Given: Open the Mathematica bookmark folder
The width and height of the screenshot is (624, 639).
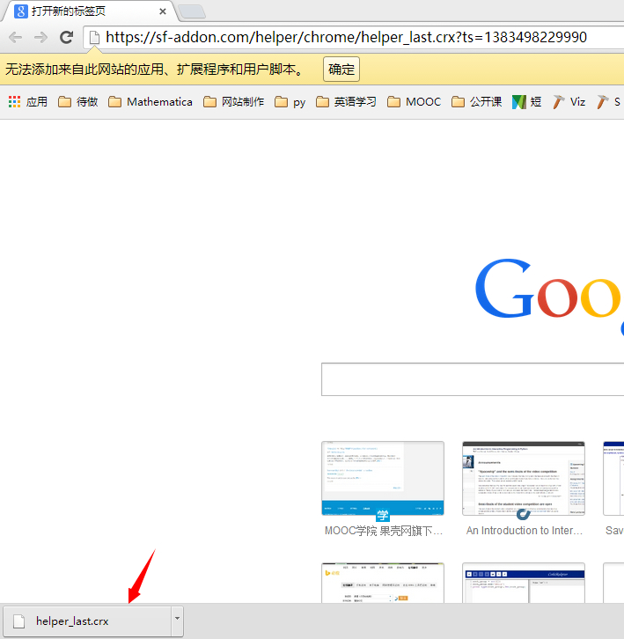Looking at the screenshot, I should point(150,102).
